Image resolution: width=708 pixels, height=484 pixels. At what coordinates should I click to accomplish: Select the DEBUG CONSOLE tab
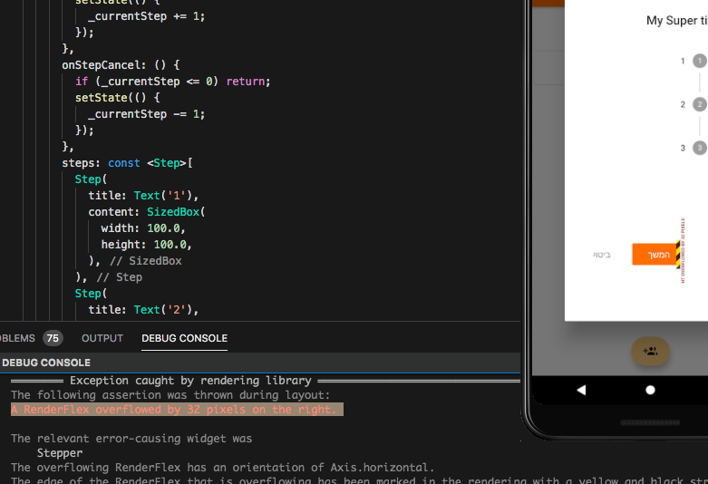coord(184,338)
